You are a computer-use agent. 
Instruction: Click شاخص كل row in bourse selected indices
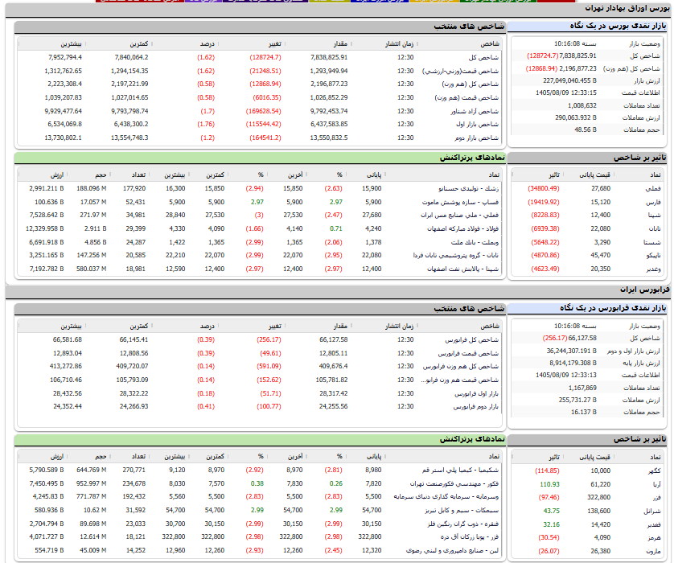[x=259, y=57]
